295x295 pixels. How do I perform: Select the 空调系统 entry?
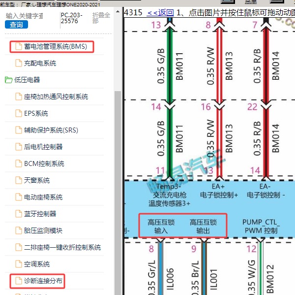coord(37,264)
